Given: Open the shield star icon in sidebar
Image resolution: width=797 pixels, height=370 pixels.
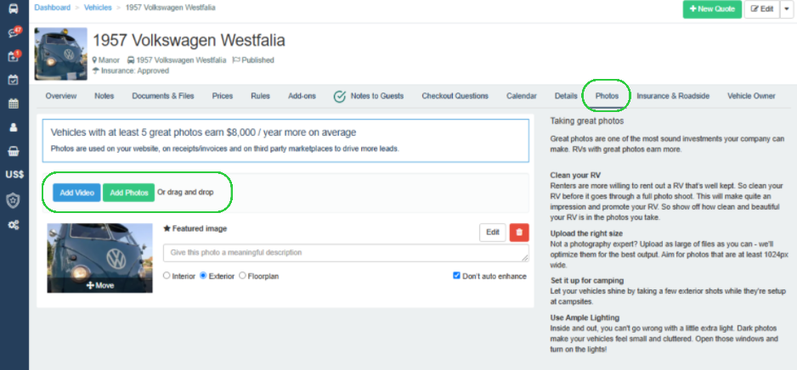Looking at the screenshot, I should (14, 199).
